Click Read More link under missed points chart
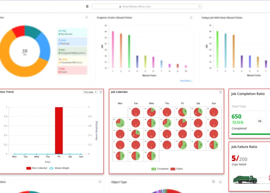The image size is (270, 193). (x=186, y=81)
